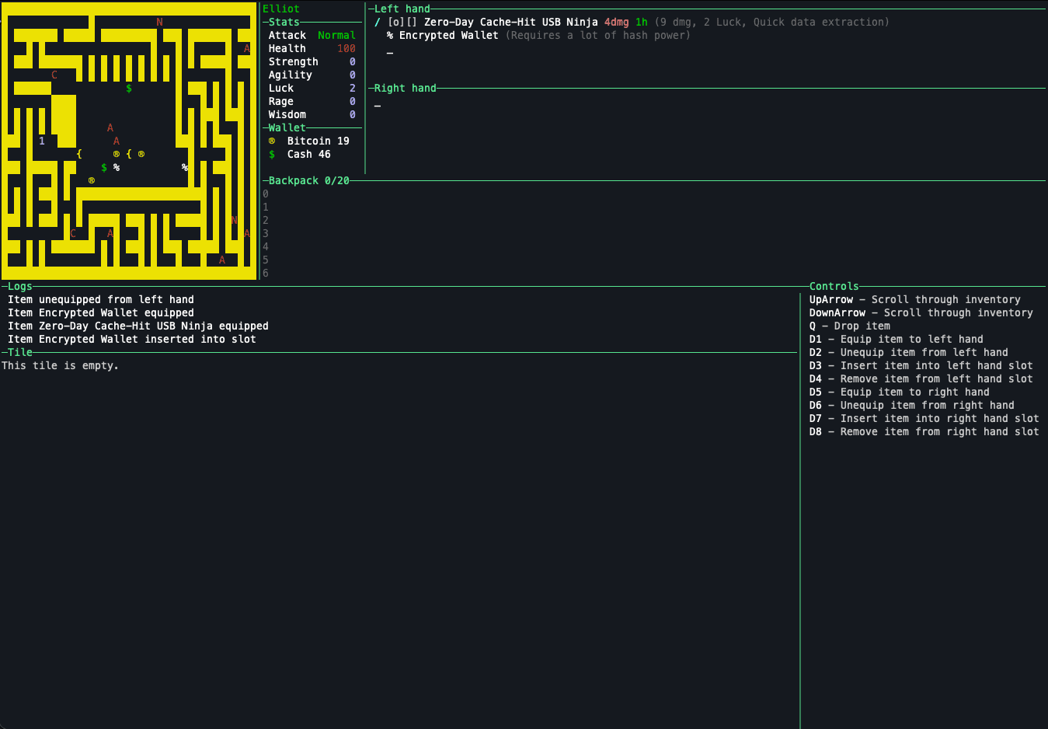Pick the green $ cash below the row of vertical walls
The width and height of the screenshot is (1048, 729).
129,88
